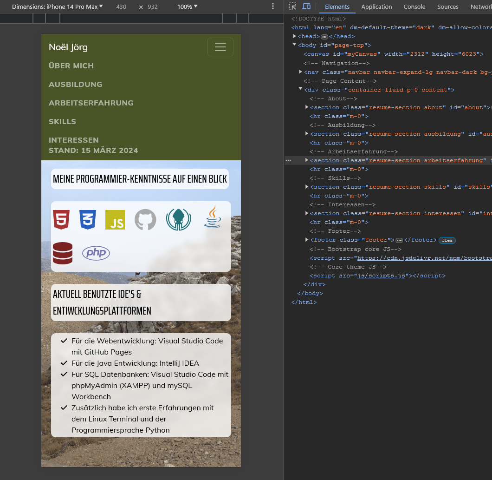Open the js/scripts.js source link
492x480 pixels.
pos(381,276)
